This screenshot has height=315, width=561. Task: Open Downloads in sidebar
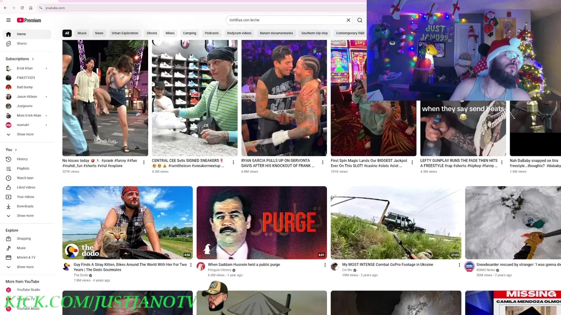pyautogui.click(x=27, y=206)
